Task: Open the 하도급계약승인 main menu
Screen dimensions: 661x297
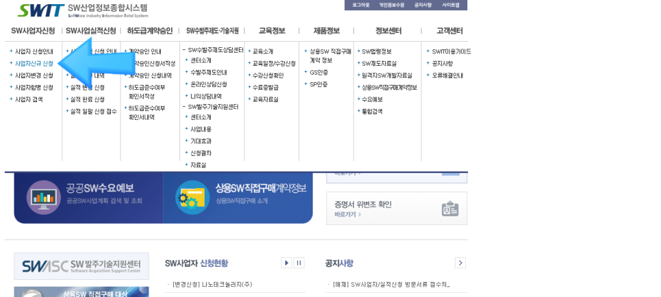Action: (x=150, y=31)
